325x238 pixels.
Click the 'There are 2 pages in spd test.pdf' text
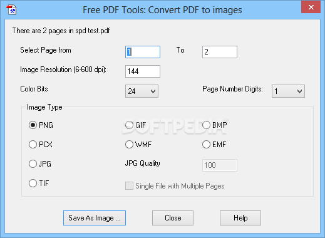click(x=61, y=31)
